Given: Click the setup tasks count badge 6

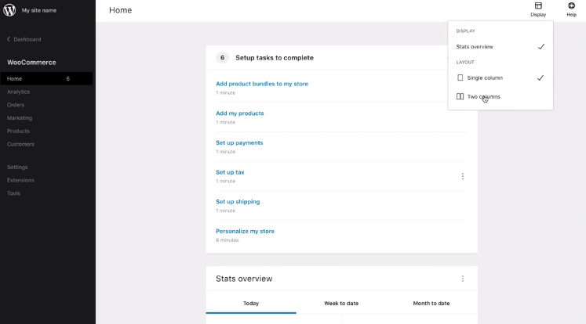Looking at the screenshot, I should click(222, 57).
